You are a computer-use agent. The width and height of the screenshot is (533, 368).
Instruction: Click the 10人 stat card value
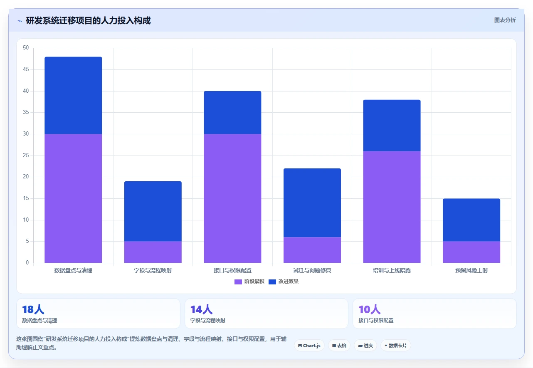point(370,309)
